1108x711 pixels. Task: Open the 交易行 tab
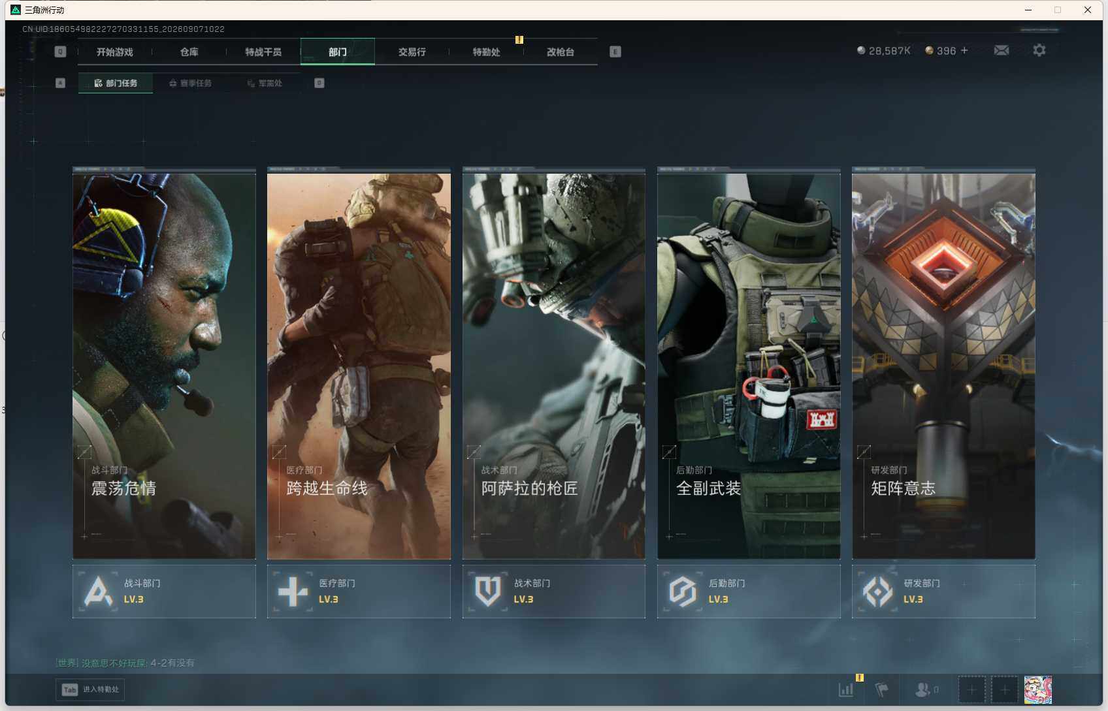point(412,52)
